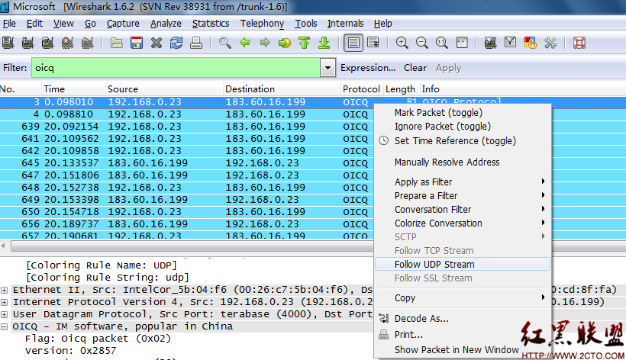Select packet 645 row at 20.133537

[x=187, y=163]
